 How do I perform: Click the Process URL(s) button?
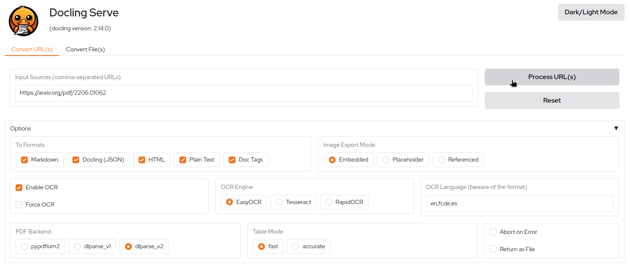pyautogui.click(x=552, y=77)
